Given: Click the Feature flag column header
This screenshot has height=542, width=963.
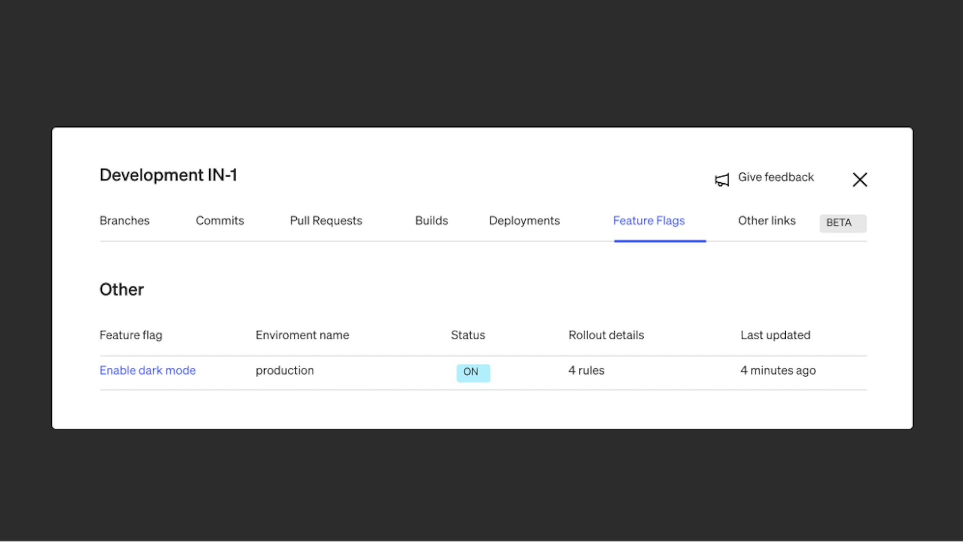Looking at the screenshot, I should click(x=131, y=335).
